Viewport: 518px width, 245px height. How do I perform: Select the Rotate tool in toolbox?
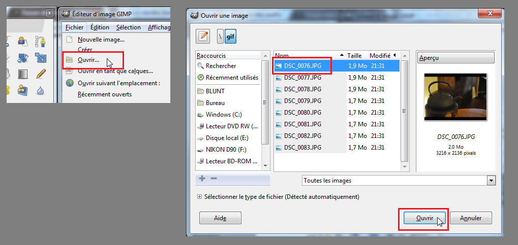pyautogui.click(x=23, y=58)
